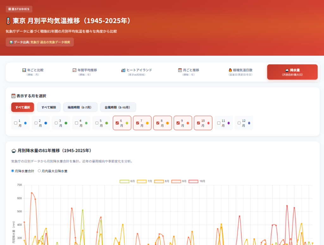Open the 年ごと比較 tab
Viewport: 324px width, 245px height.
click(33, 72)
